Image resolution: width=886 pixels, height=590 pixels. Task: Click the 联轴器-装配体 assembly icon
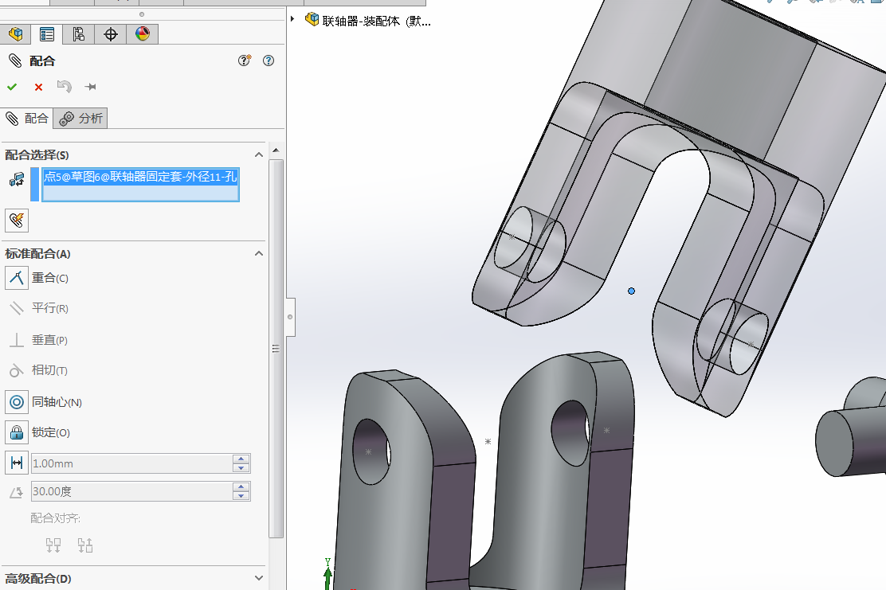(312, 20)
